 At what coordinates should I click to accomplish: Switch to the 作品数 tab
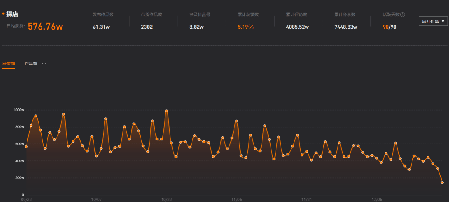(31, 64)
